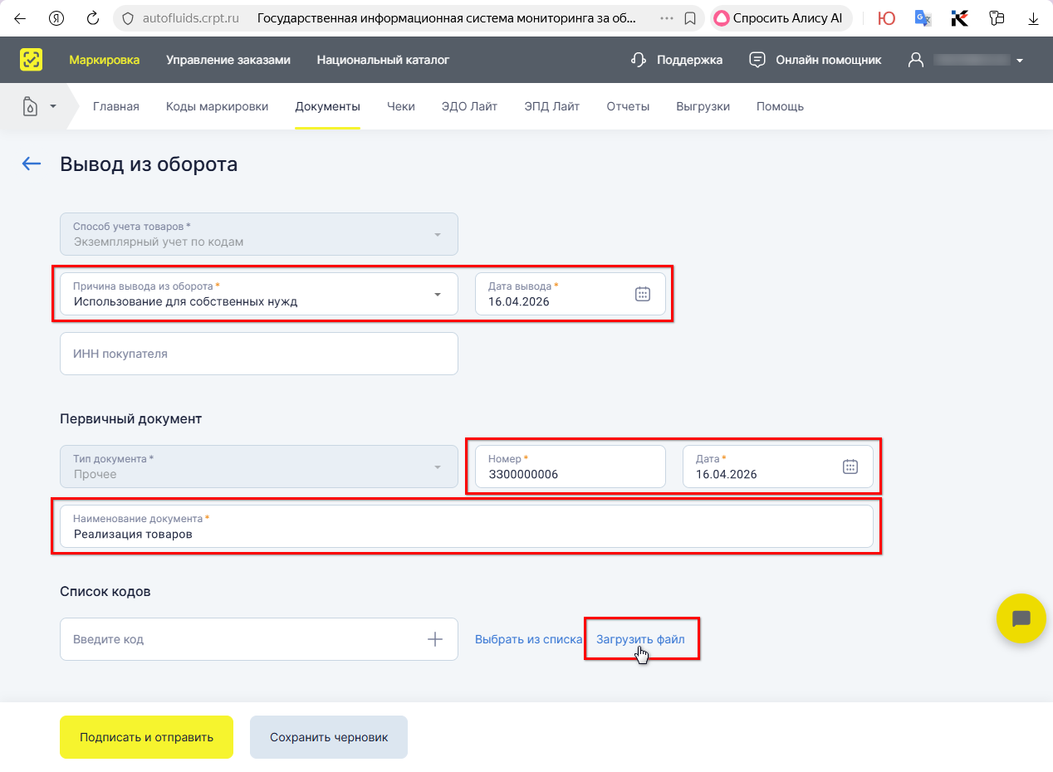Open the Отчеты tab
The width and height of the screenshot is (1053, 772).
point(628,106)
